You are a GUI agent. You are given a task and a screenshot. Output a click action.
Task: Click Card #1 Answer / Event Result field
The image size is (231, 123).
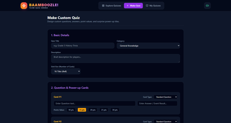click(x=157, y=104)
